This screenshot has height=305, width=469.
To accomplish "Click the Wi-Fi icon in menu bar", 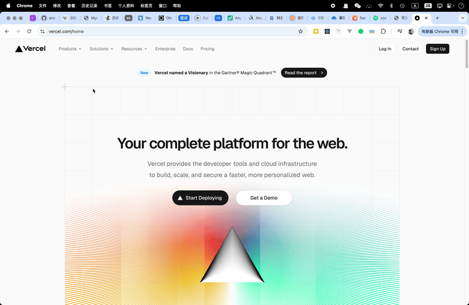I will [380, 6].
